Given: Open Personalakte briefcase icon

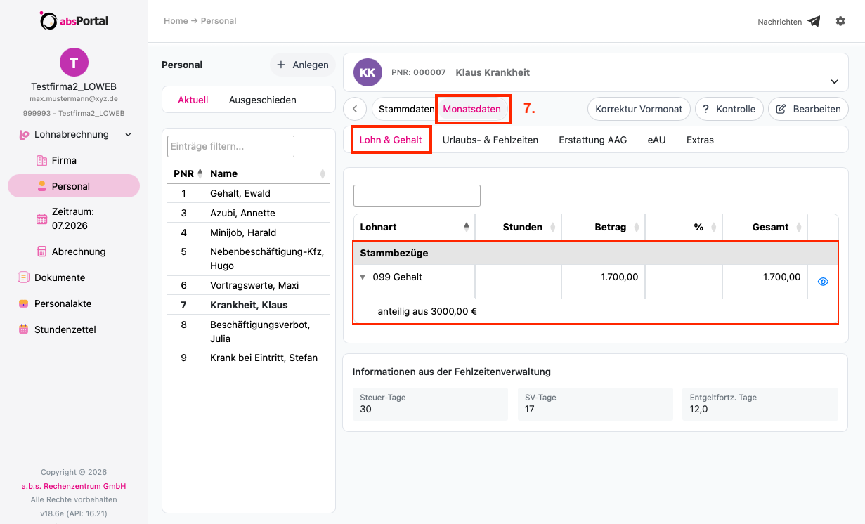Looking at the screenshot, I should (x=23, y=303).
